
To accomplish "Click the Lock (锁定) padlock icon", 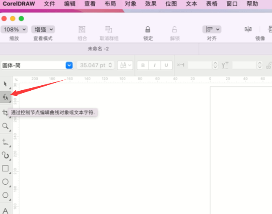I will 148,30.
